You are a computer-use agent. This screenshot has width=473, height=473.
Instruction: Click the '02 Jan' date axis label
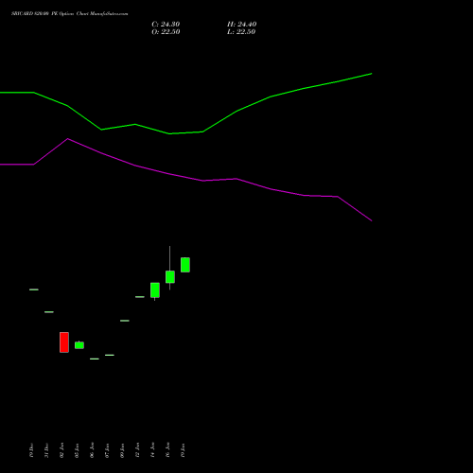(61, 450)
